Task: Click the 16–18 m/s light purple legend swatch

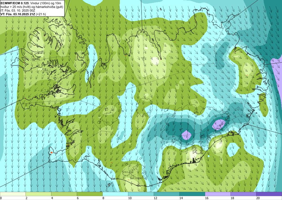Action: (x=218, y=194)
